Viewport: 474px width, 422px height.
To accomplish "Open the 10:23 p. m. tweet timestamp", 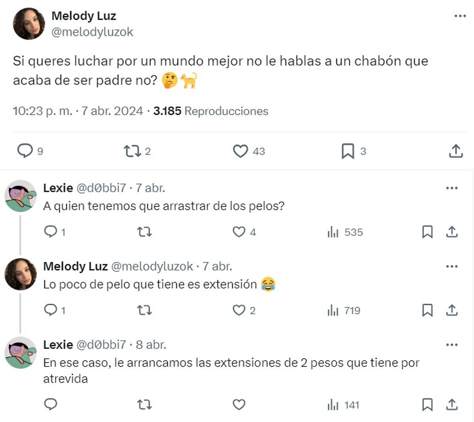I will [x=43, y=111].
